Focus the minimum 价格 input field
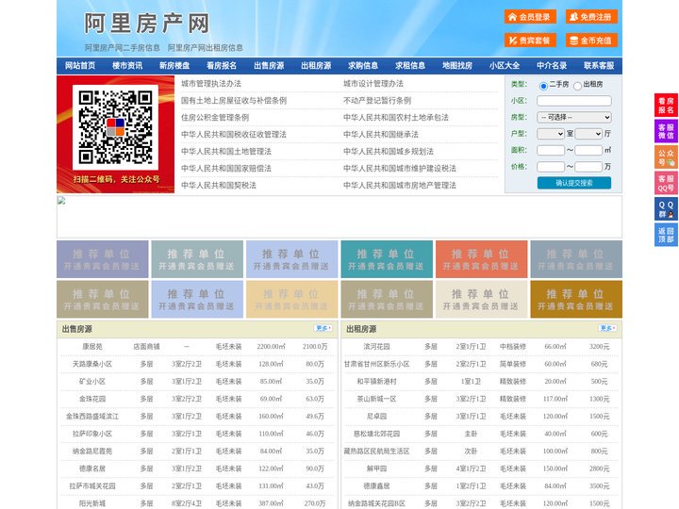679x509 pixels. click(551, 167)
